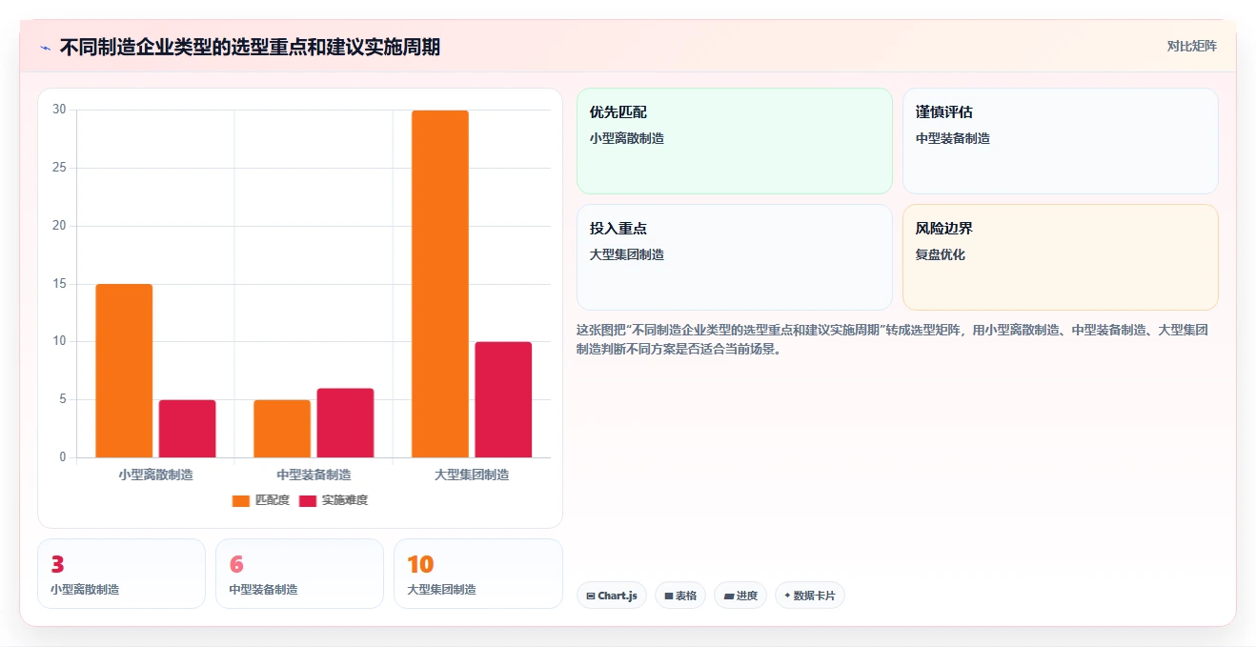The width and height of the screenshot is (1256, 647).
Task: Open the stat card showing 6
Action: pos(299,574)
